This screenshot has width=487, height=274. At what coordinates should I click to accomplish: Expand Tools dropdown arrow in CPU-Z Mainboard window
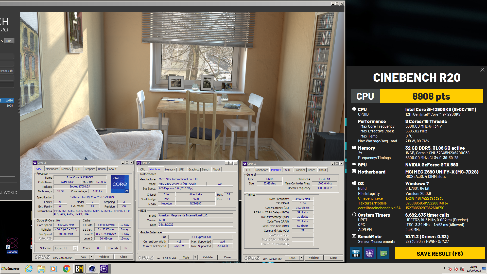pos(195,257)
